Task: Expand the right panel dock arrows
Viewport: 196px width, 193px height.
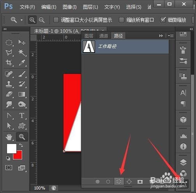Action: (x=191, y=29)
